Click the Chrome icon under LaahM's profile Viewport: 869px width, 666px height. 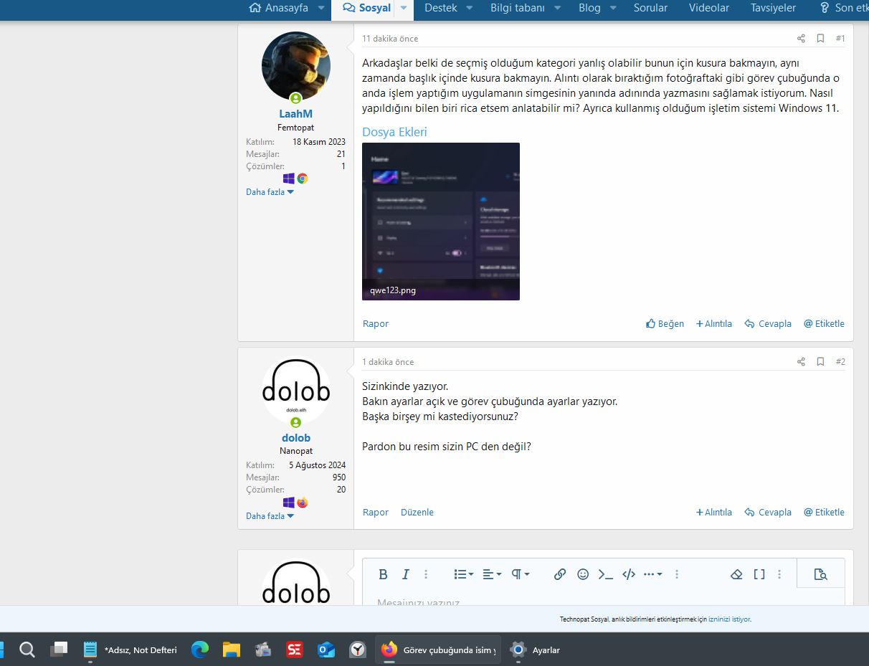coord(303,179)
